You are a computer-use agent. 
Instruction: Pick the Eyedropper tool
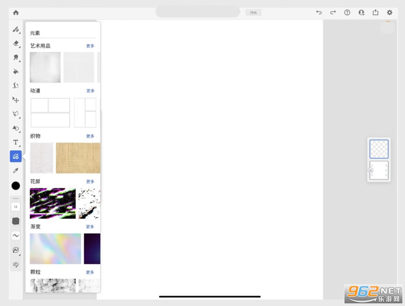pyautogui.click(x=16, y=171)
